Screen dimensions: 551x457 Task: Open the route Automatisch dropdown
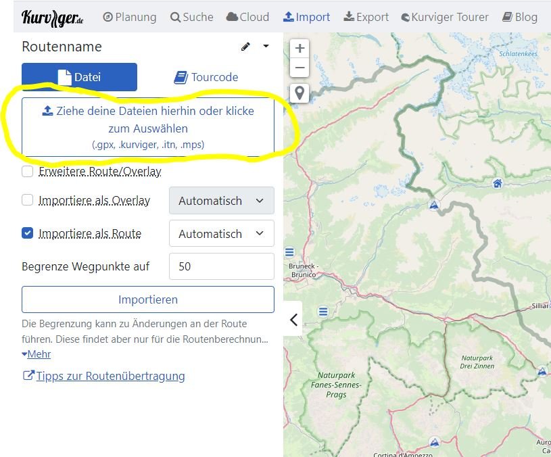221,234
